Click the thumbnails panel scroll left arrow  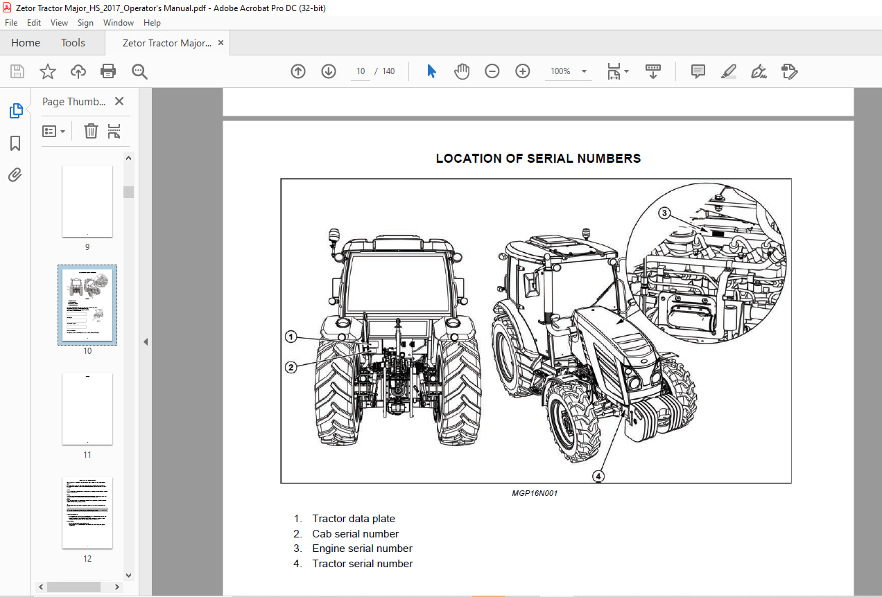[41, 587]
